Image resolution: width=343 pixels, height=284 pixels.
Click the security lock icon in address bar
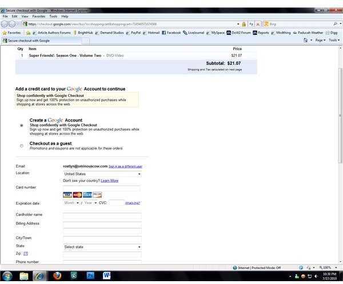click(x=244, y=24)
